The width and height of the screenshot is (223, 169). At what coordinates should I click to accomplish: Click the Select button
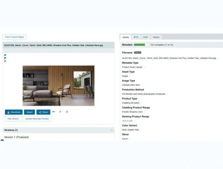pyautogui.click(x=30, y=112)
